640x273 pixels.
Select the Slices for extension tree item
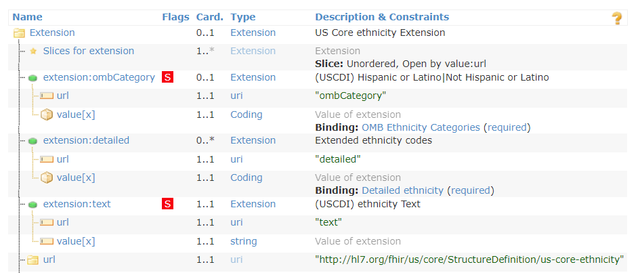(89, 51)
